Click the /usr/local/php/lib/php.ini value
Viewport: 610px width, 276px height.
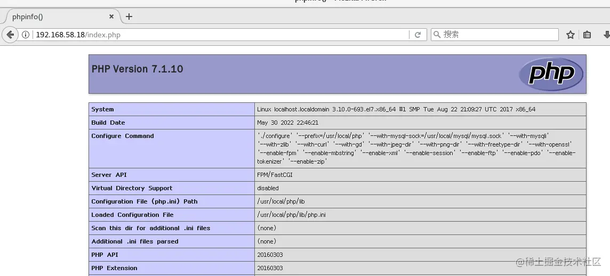(x=291, y=215)
